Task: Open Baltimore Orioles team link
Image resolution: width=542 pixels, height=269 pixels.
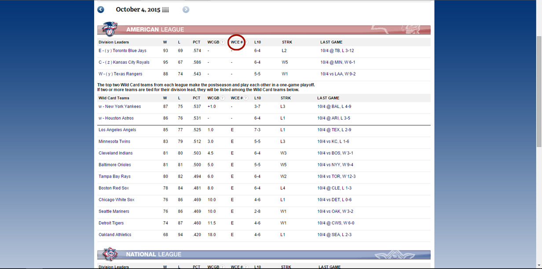Action: pos(116,165)
